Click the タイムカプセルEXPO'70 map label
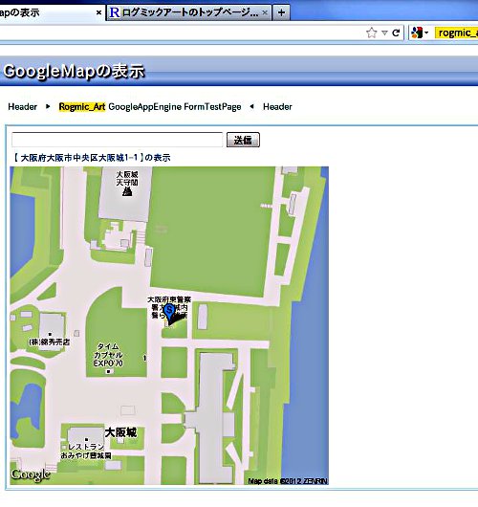 coord(108,355)
